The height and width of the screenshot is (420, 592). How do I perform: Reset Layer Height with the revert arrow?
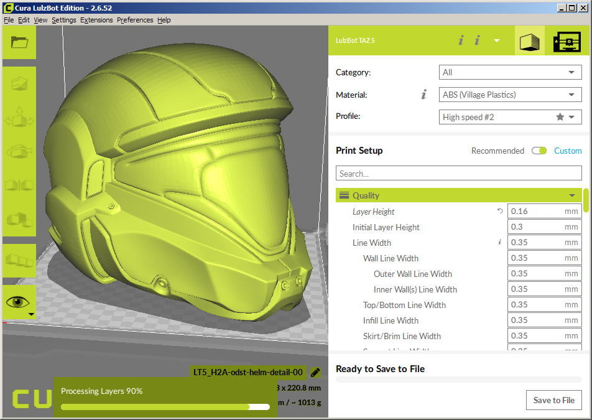[x=500, y=211]
